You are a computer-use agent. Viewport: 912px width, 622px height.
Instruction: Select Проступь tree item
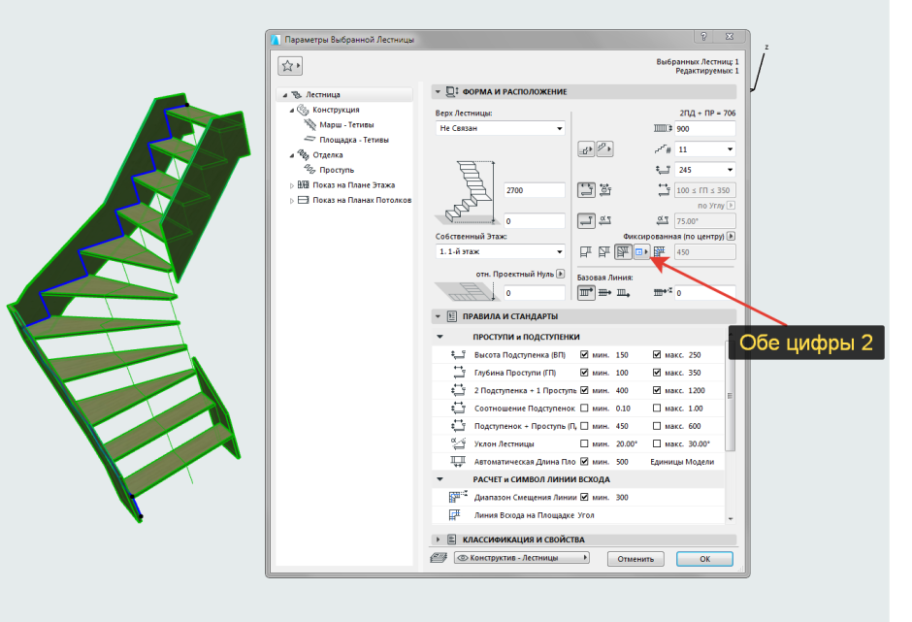pos(337,170)
